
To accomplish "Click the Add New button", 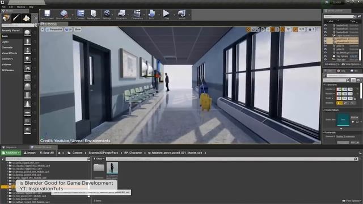I will tap(11, 153).
